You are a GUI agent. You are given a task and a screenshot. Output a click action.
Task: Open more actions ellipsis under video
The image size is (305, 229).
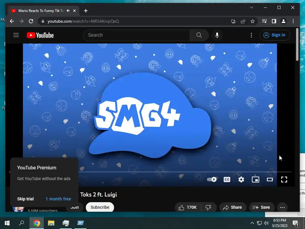coord(282,208)
